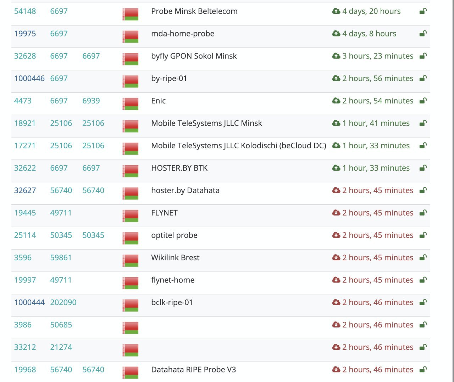Screen dimensions: 454x382
Task: Click the '1 hour, 41 minutes' uptime text
Action: click(x=376, y=123)
